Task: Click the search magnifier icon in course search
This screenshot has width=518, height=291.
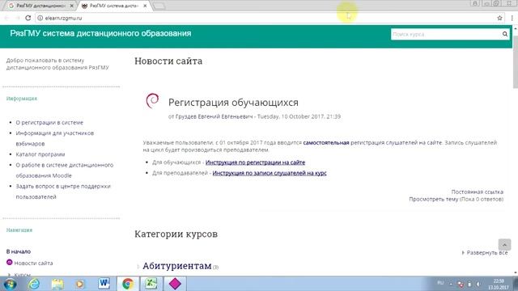Action: tap(505, 34)
